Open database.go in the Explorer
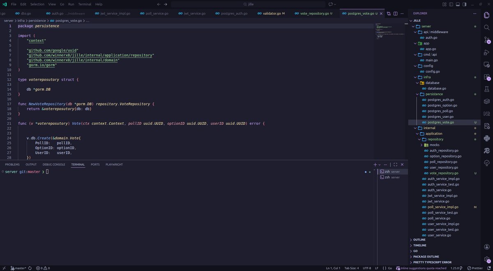493x271 pixels. 437,88
